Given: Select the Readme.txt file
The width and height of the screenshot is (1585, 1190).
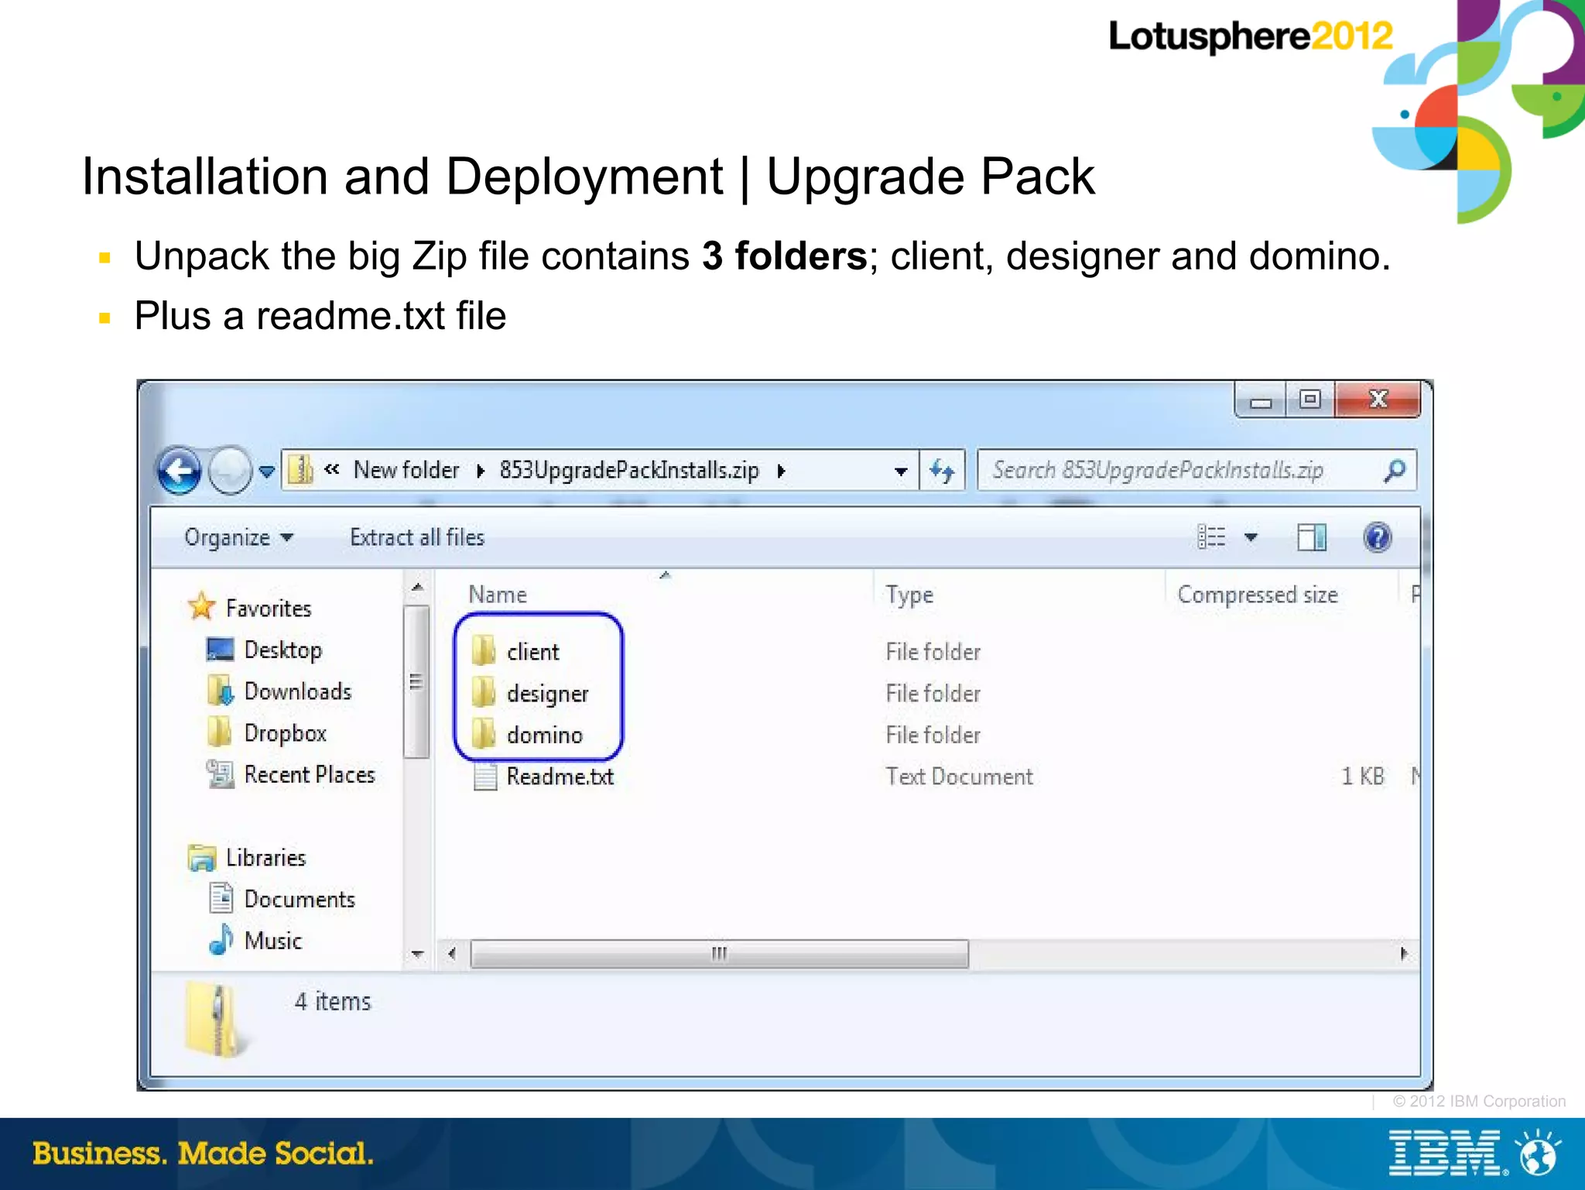Looking at the screenshot, I should 560,777.
